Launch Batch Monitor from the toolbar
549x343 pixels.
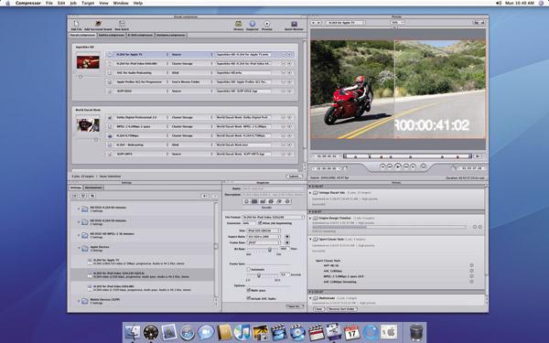294,24
